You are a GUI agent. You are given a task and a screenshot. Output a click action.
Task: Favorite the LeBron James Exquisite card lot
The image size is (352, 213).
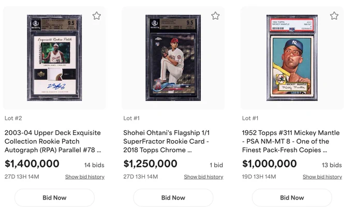tap(96, 16)
